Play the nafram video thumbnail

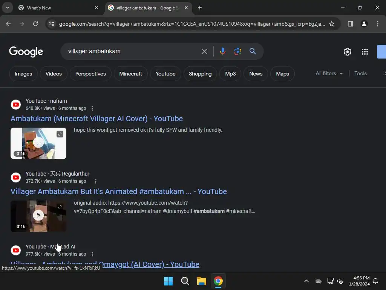tap(38, 143)
